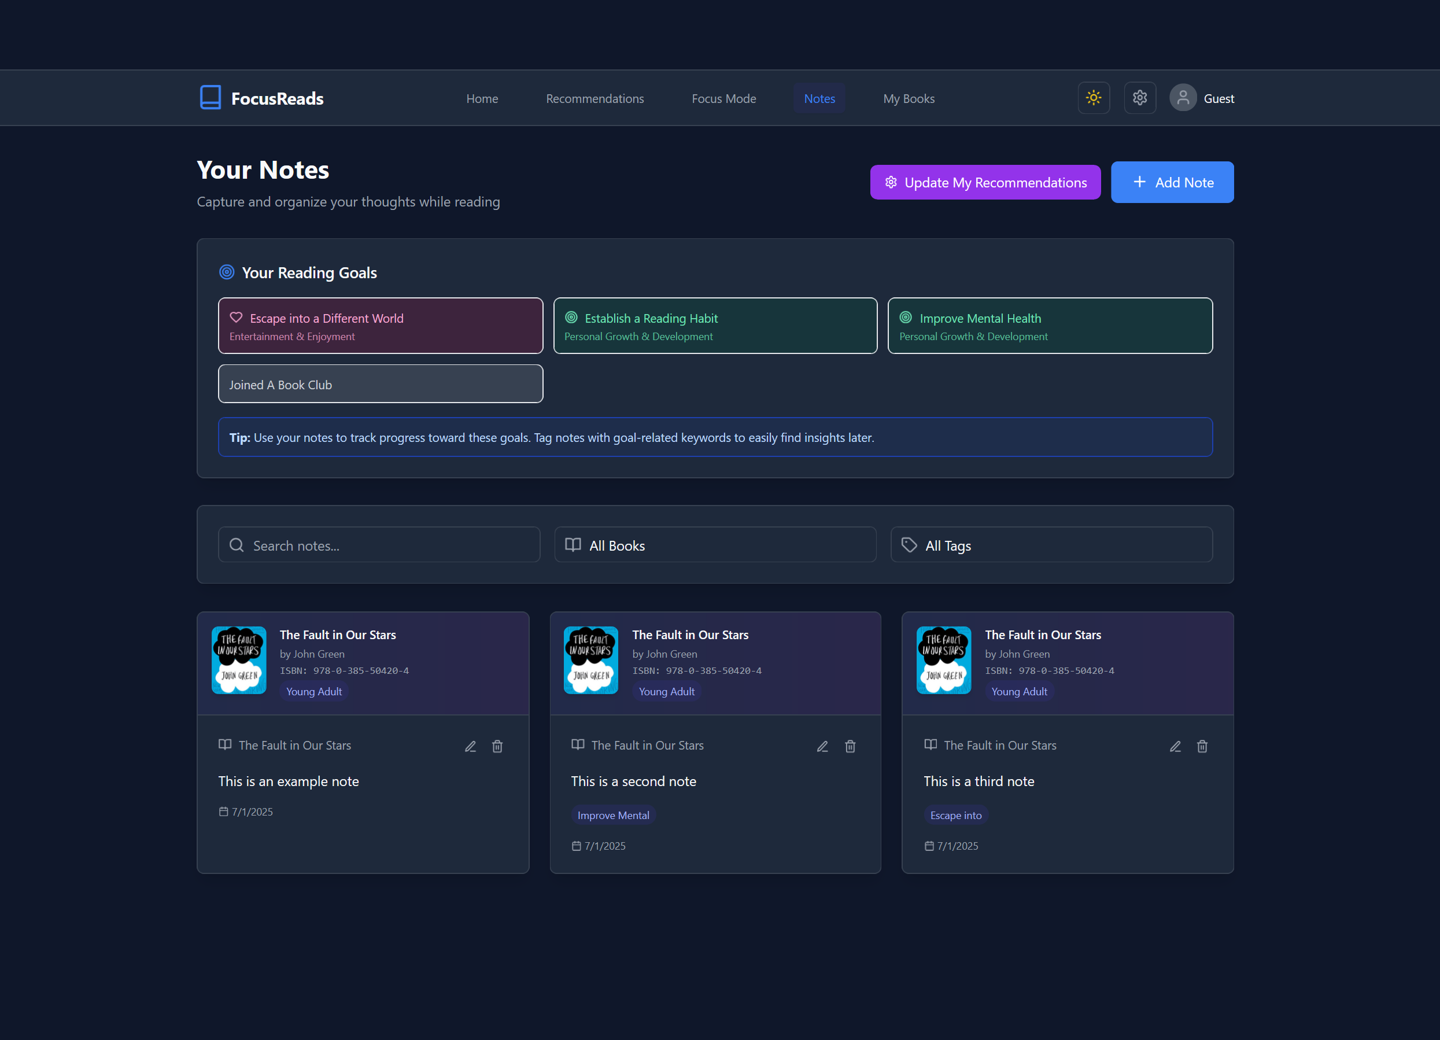Toggle light mode with sun icon

[1094, 98]
